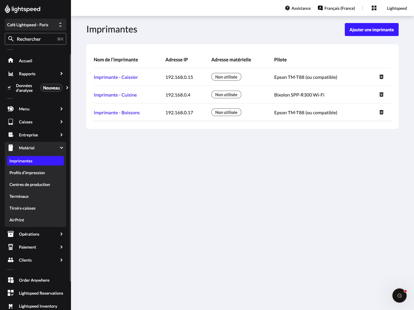Click Accueil label in sidebar
This screenshot has width=414, height=310.
(25, 61)
